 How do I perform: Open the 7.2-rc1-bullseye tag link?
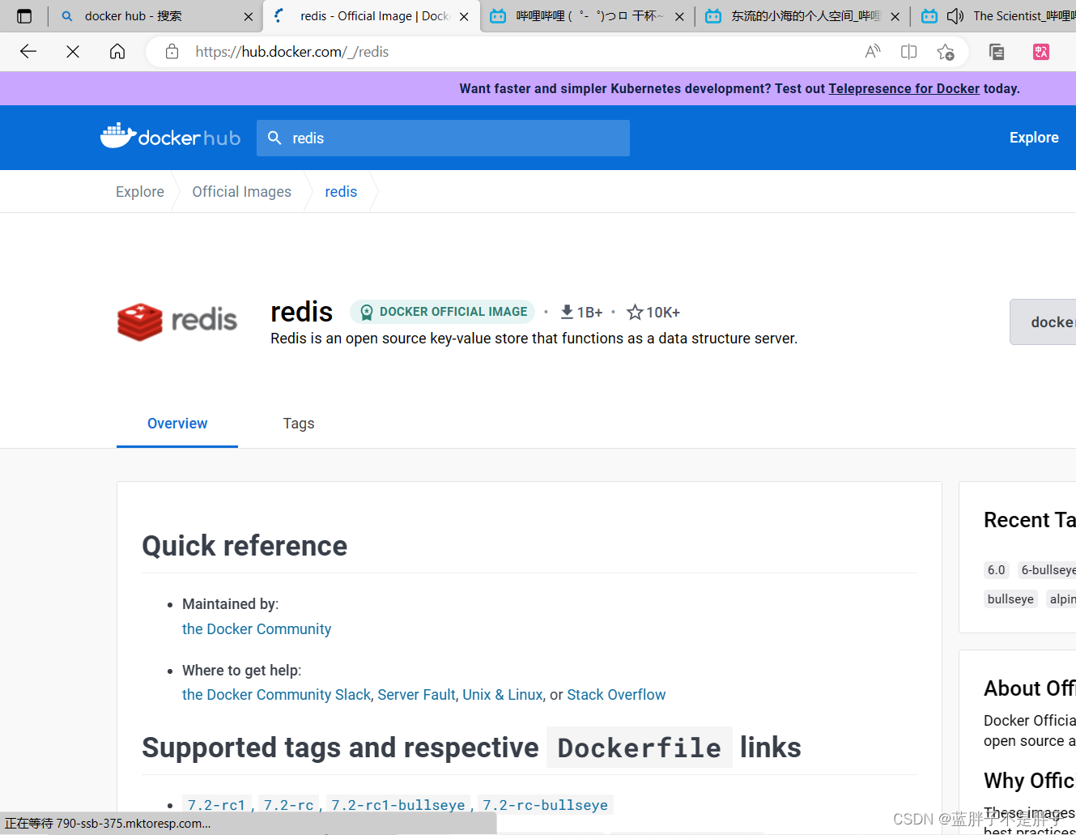tap(398, 805)
